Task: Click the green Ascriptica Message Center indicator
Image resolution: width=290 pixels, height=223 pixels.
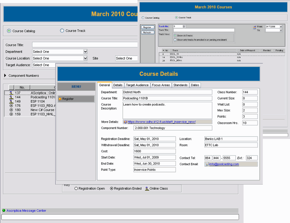Action: (4, 210)
